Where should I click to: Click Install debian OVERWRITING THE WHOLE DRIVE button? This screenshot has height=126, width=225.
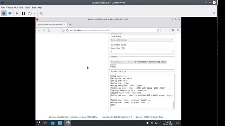tap(139, 62)
